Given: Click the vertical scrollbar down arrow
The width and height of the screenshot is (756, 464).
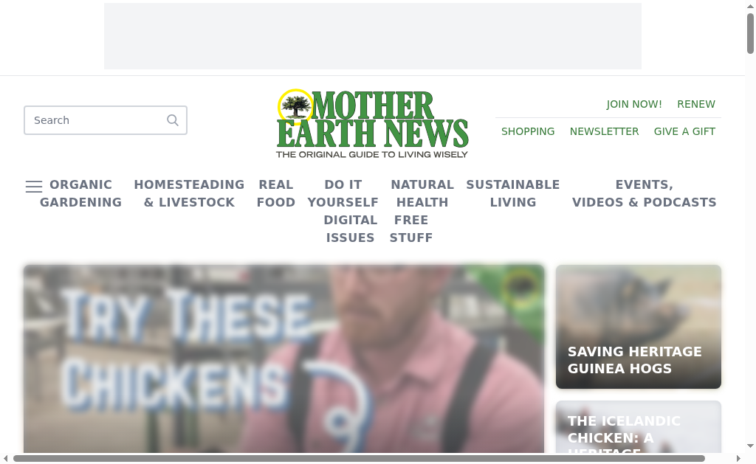Looking at the screenshot, I should (750, 446).
